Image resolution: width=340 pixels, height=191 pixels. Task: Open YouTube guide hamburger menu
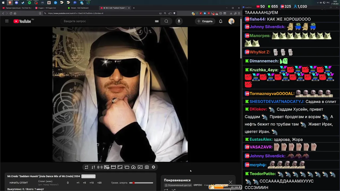(x=7, y=21)
